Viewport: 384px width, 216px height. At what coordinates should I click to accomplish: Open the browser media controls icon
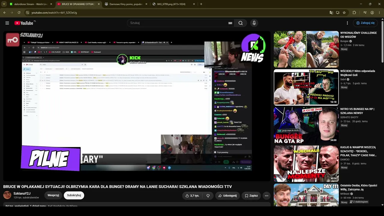365,13
